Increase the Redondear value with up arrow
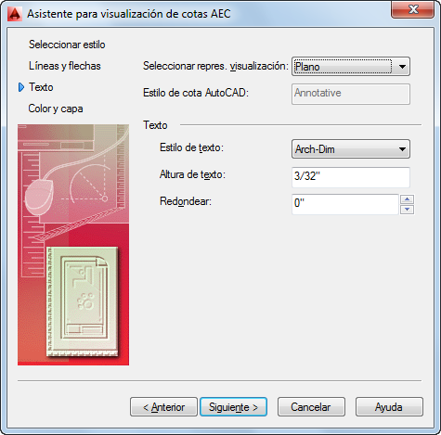 (x=407, y=199)
